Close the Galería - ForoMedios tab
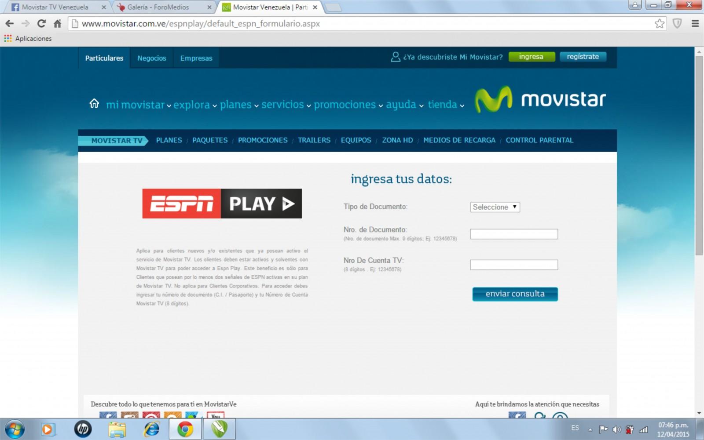This screenshot has width=704, height=440. tap(209, 7)
